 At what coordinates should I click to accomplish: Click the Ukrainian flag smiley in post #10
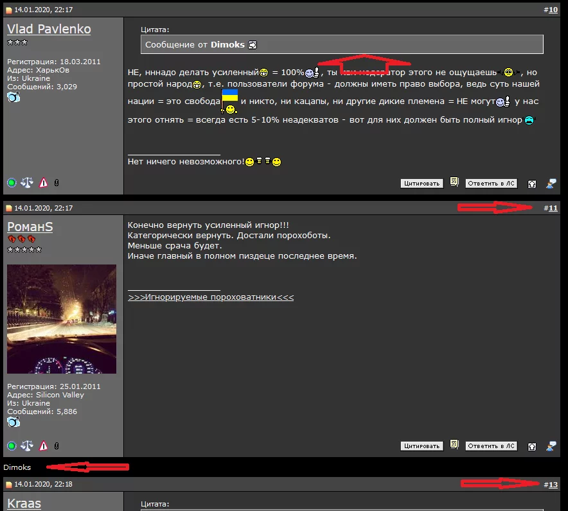229,101
